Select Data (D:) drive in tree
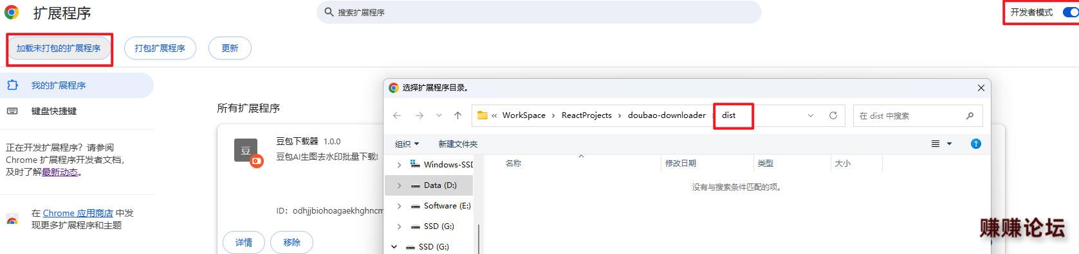Viewport: 1079px width, 254px height. click(440, 185)
